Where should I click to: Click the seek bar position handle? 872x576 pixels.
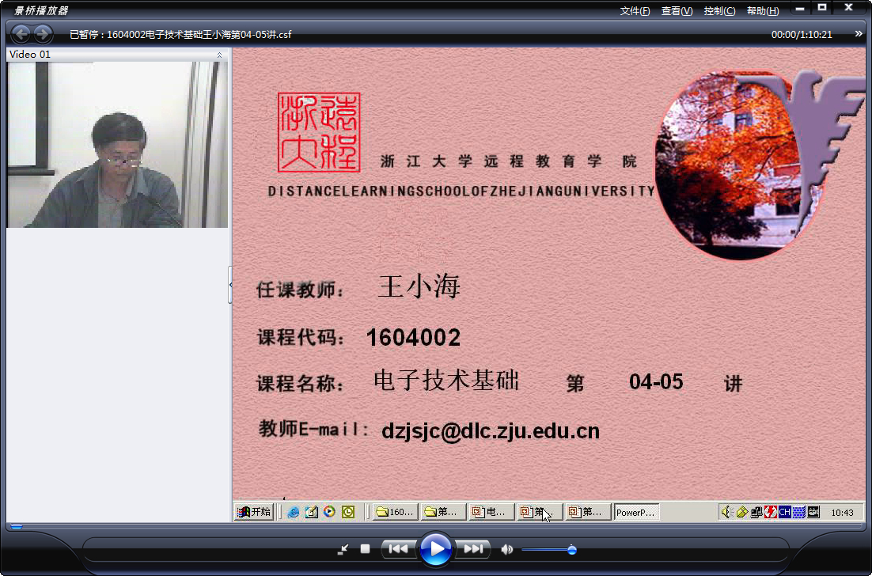pos(17,526)
